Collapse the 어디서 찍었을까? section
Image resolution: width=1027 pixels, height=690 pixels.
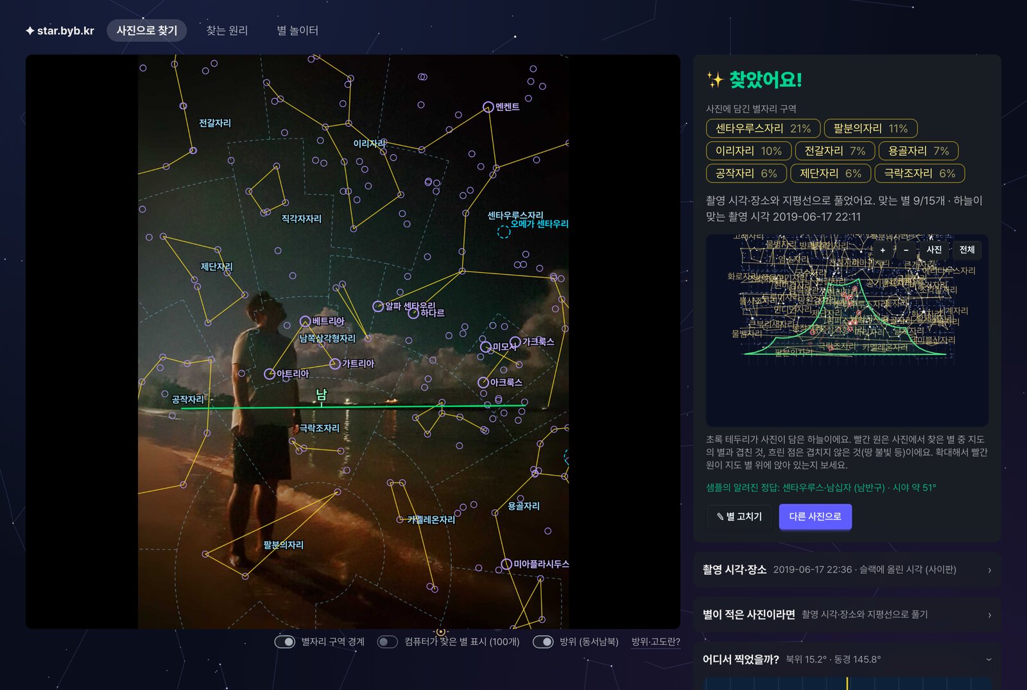click(847, 659)
